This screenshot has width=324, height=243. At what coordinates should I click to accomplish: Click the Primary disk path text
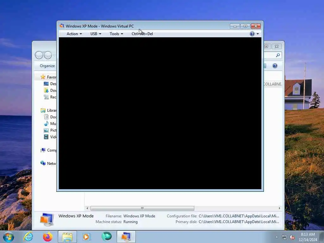239,222
